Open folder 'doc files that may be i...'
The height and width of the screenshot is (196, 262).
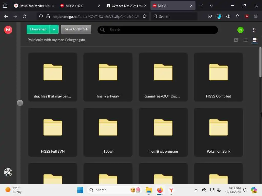pos(53,77)
